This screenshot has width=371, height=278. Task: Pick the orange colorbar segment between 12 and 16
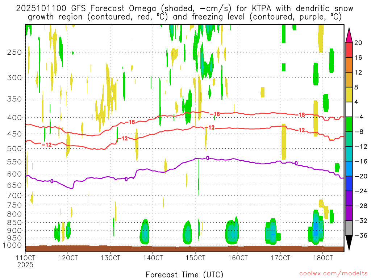(x=349, y=65)
